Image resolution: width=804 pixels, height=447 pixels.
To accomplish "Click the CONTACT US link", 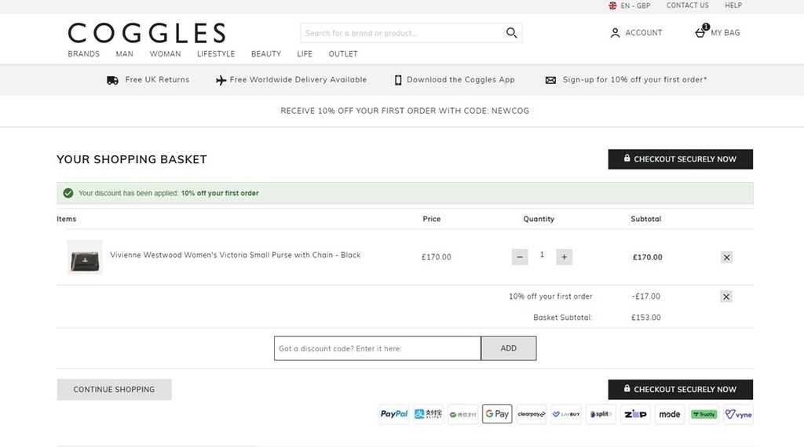I will [688, 5].
